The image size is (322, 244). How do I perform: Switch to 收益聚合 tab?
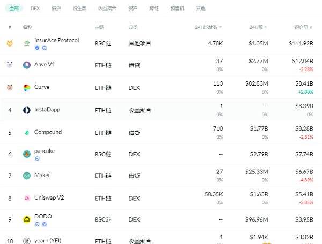pyautogui.click(x=107, y=9)
